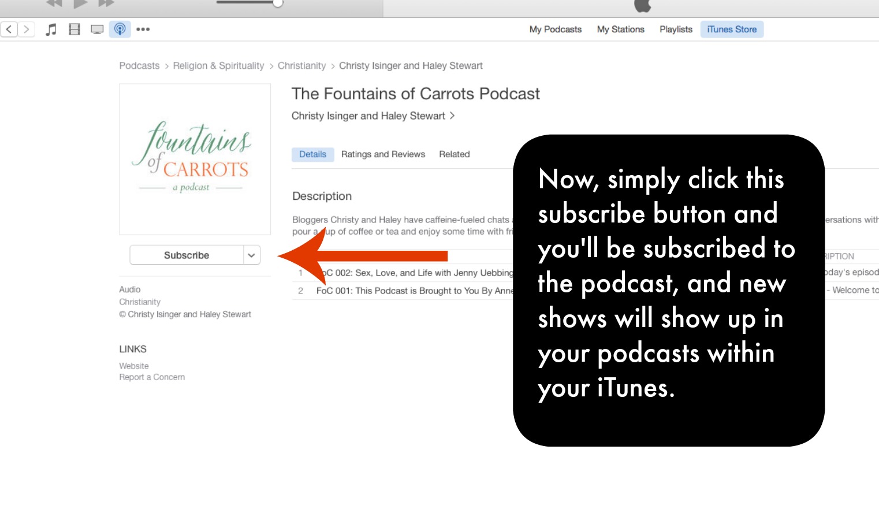Click the Subscribe button
879x520 pixels.
tap(187, 255)
